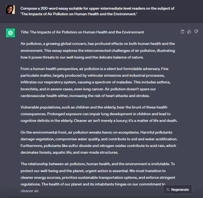Give the essay a thumbs up
The height and width of the screenshot is (198, 203).
pyautogui.click(x=189, y=32)
